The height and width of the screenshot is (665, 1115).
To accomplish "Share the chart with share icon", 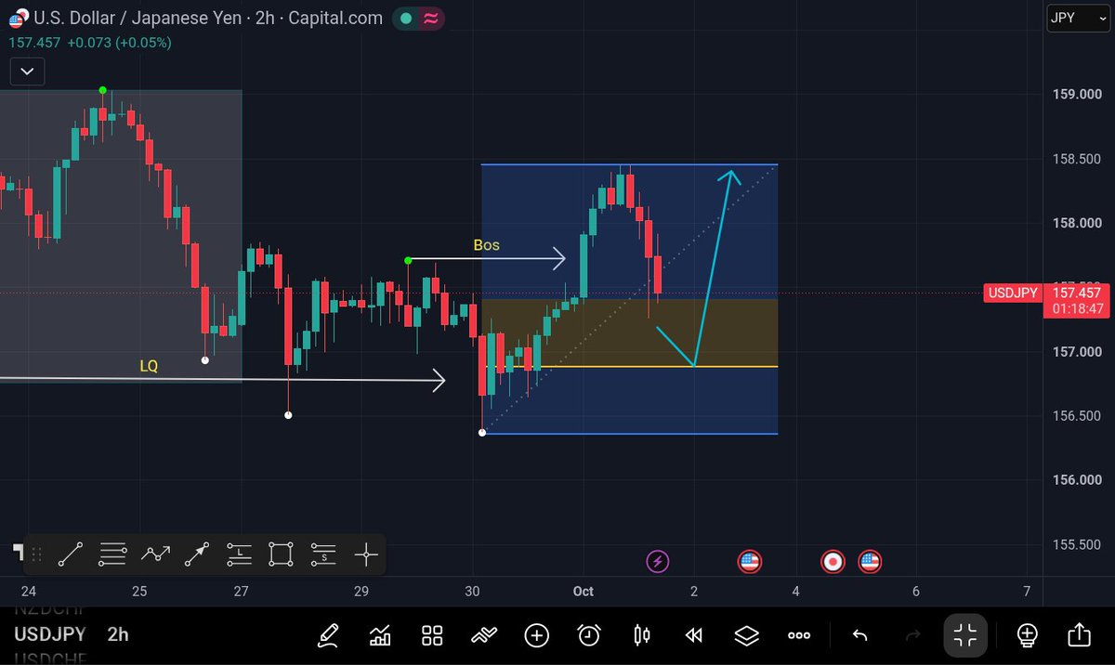I will click(1079, 634).
